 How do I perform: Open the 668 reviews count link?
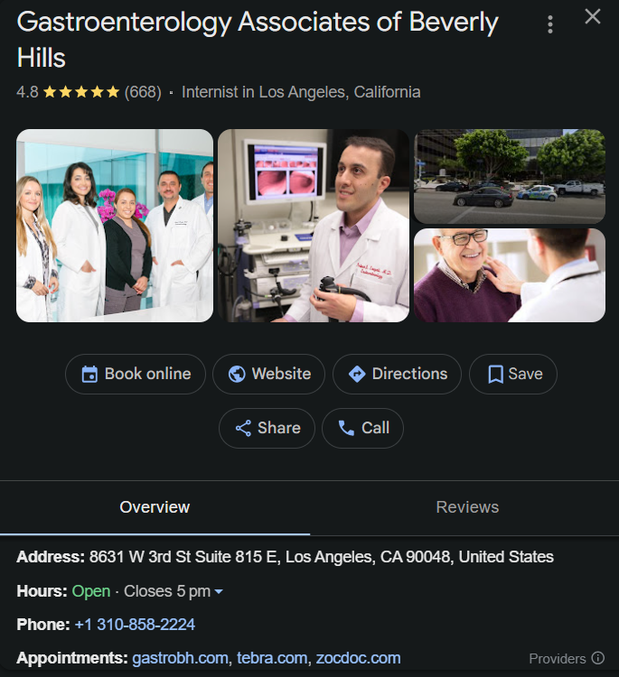(143, 92)
